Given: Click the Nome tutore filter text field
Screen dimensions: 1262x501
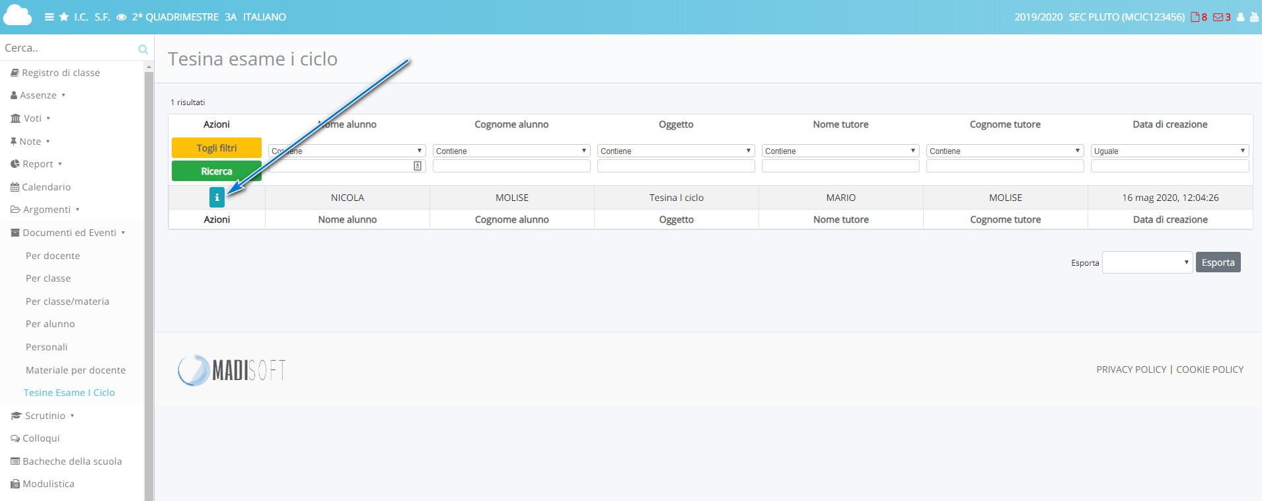Looking at the screenshot, I should coord(840,166).
